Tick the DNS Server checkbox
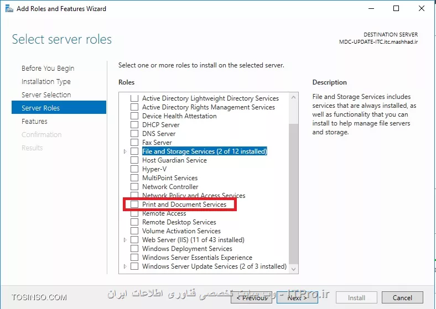The height and width of the screenshot is (309, 436). click(x=134, y=134)
